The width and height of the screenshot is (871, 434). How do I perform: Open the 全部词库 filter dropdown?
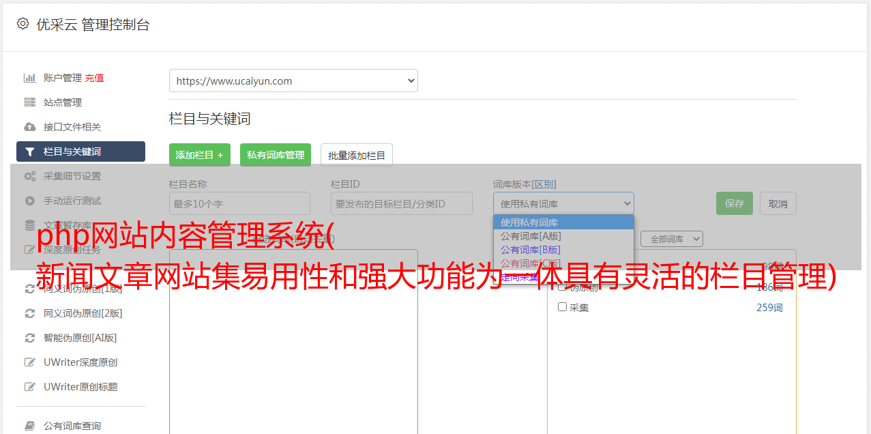coord(672,239)
